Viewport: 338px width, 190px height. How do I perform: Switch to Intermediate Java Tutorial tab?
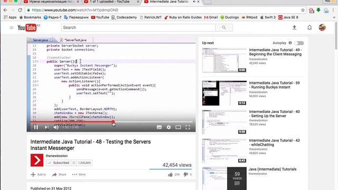coord(169,2)
